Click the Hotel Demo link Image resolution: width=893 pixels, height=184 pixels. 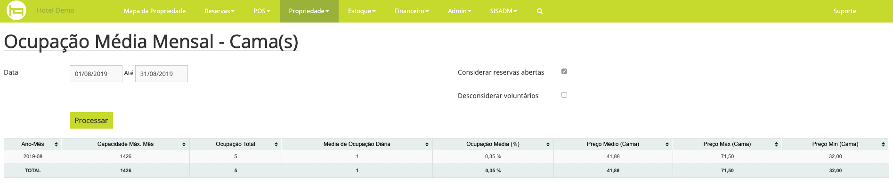pyautogui.click(x=56, y=10)
